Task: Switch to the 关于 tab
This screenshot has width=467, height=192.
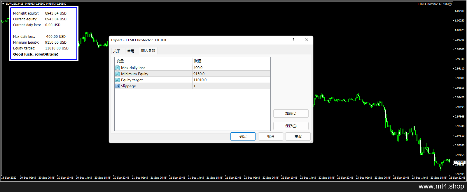Action: (117, 51)
